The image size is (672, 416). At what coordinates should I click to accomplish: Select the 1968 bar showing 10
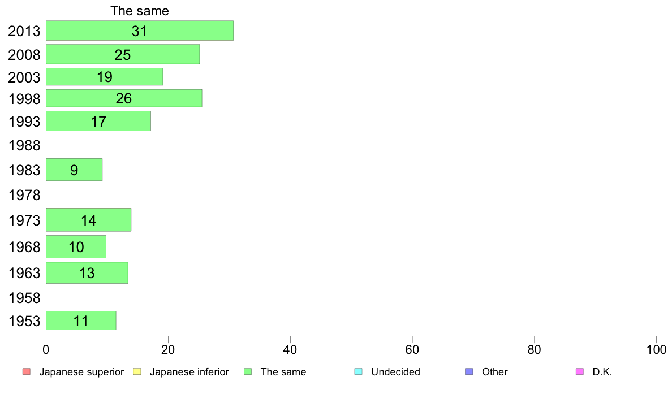point(76,247)
